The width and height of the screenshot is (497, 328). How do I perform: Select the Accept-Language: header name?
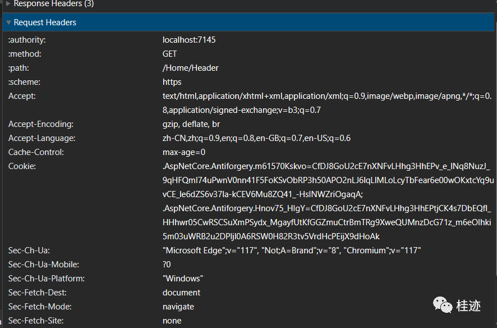point(42,138)
